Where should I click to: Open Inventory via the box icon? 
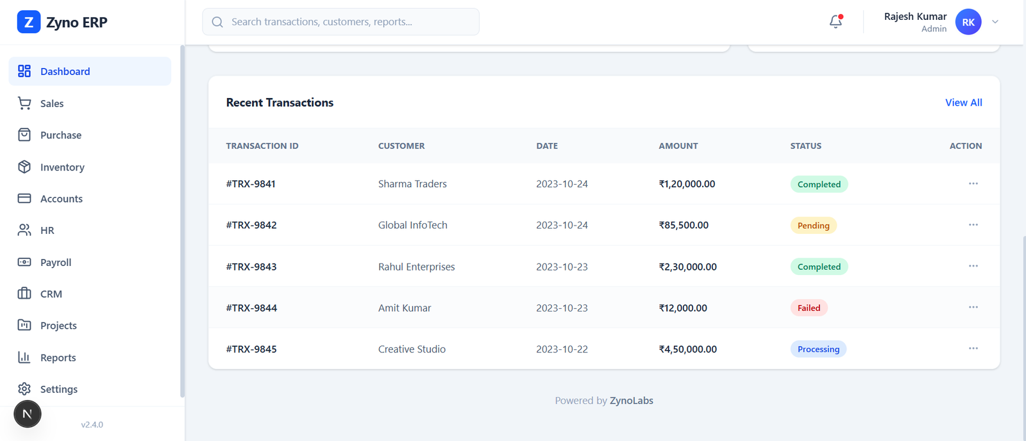[24, 167]
